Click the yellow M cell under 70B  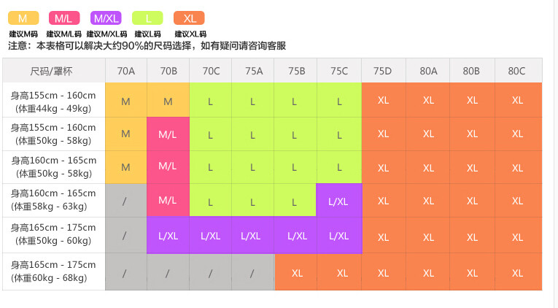168,101
